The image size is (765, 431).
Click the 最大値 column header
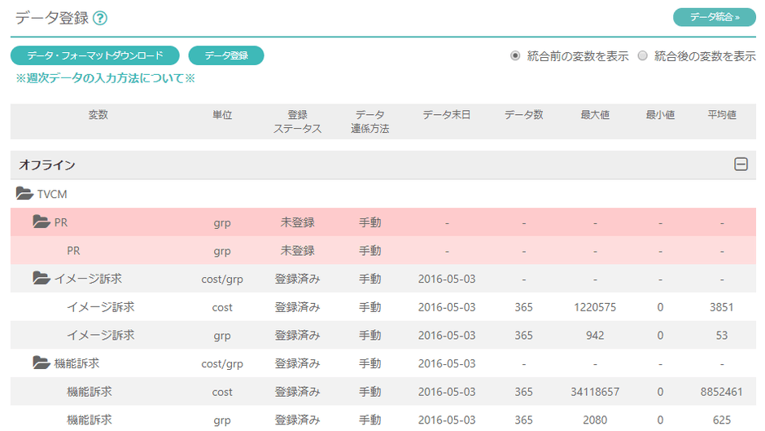pos(595,116)
